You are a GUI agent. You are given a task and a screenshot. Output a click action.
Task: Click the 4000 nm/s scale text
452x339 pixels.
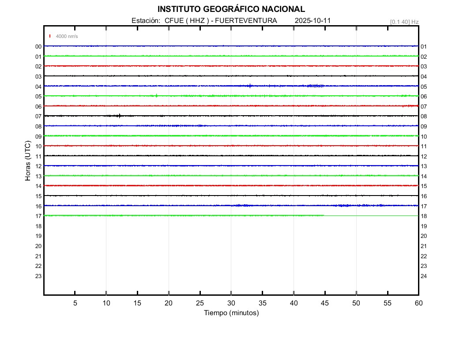click(x=66, y=36)
